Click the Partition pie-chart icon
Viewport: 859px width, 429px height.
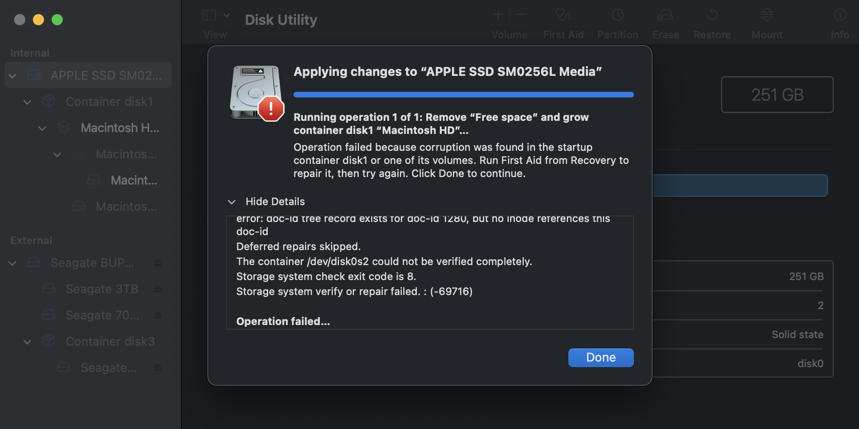tap(618, 15)
